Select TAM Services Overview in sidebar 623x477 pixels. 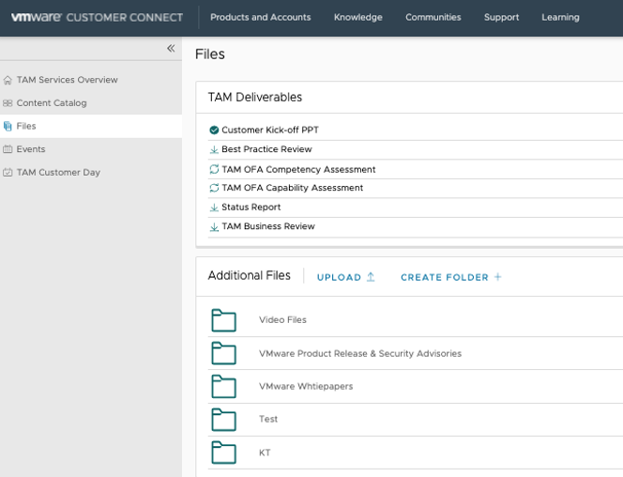coord(67,80)
